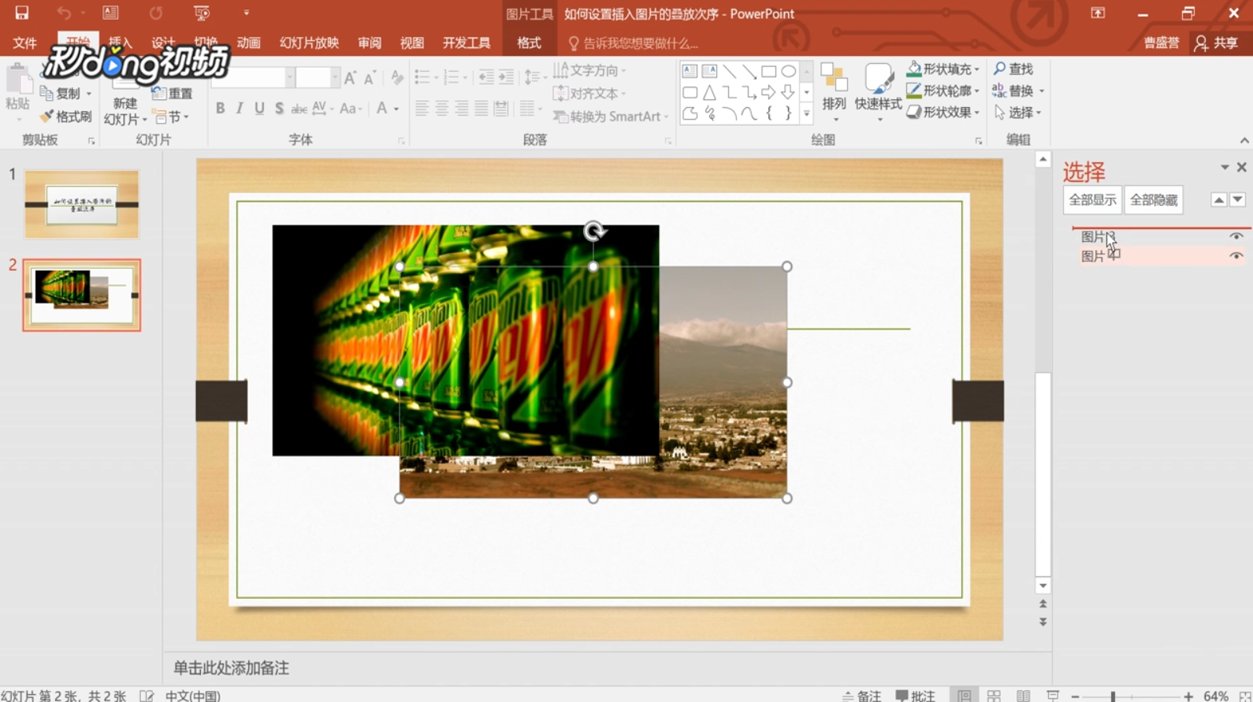Click the Save icon in quick access toolbar
1253x702 pixels.
pyautogui.click(x=21, y=13)
